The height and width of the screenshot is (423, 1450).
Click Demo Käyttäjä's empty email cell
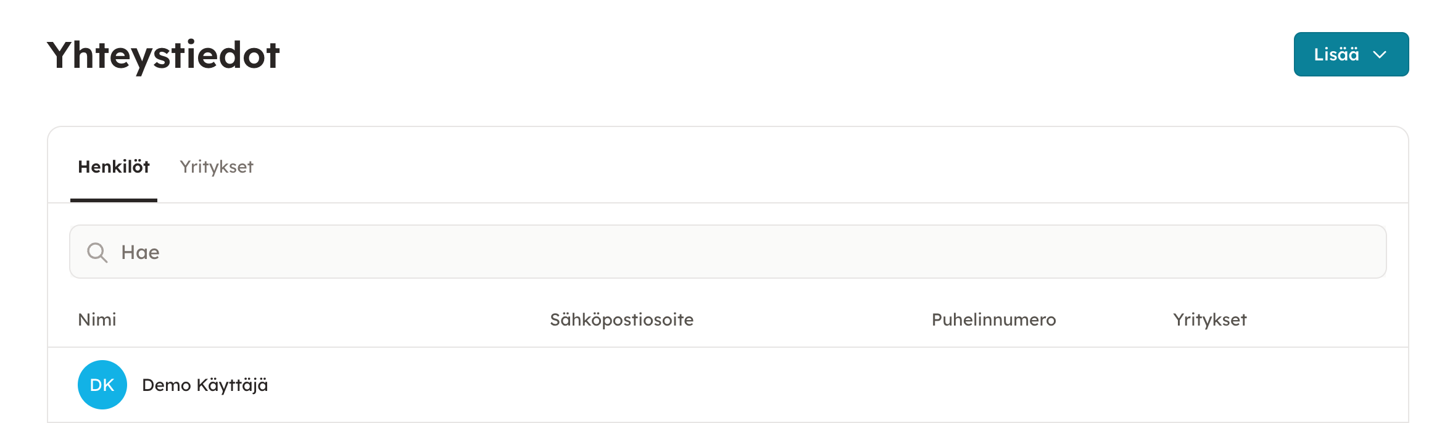pos(621,385)
